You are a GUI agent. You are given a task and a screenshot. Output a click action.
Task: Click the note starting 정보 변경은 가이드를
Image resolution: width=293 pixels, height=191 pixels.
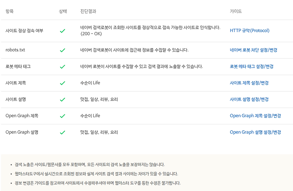point(98,183)
